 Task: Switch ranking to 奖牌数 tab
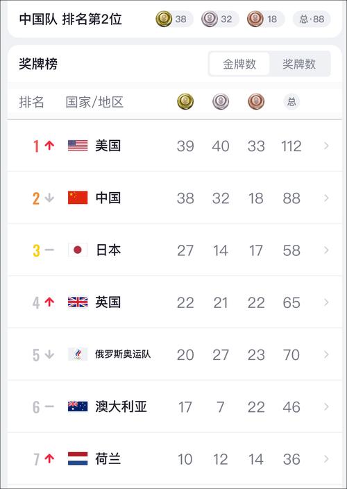click(x=299, y=64)
